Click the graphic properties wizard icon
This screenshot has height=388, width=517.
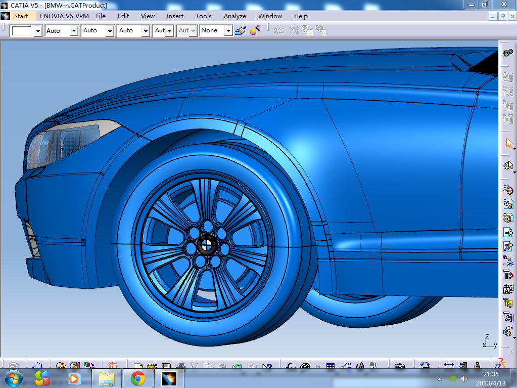[255, 31]
